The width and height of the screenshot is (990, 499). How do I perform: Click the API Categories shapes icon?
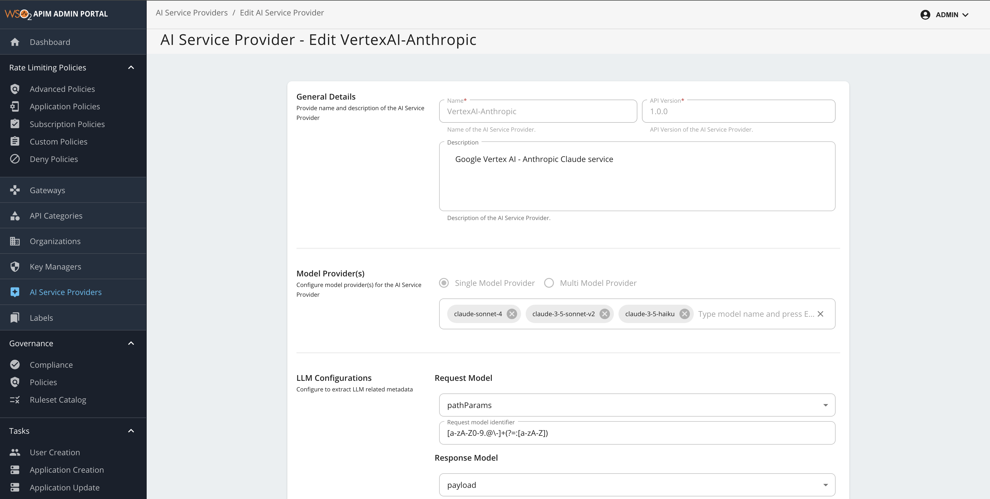[15, 216]
